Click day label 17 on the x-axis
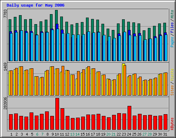Image resolution: width=176 pixels, height=138 pixels. 93,134
